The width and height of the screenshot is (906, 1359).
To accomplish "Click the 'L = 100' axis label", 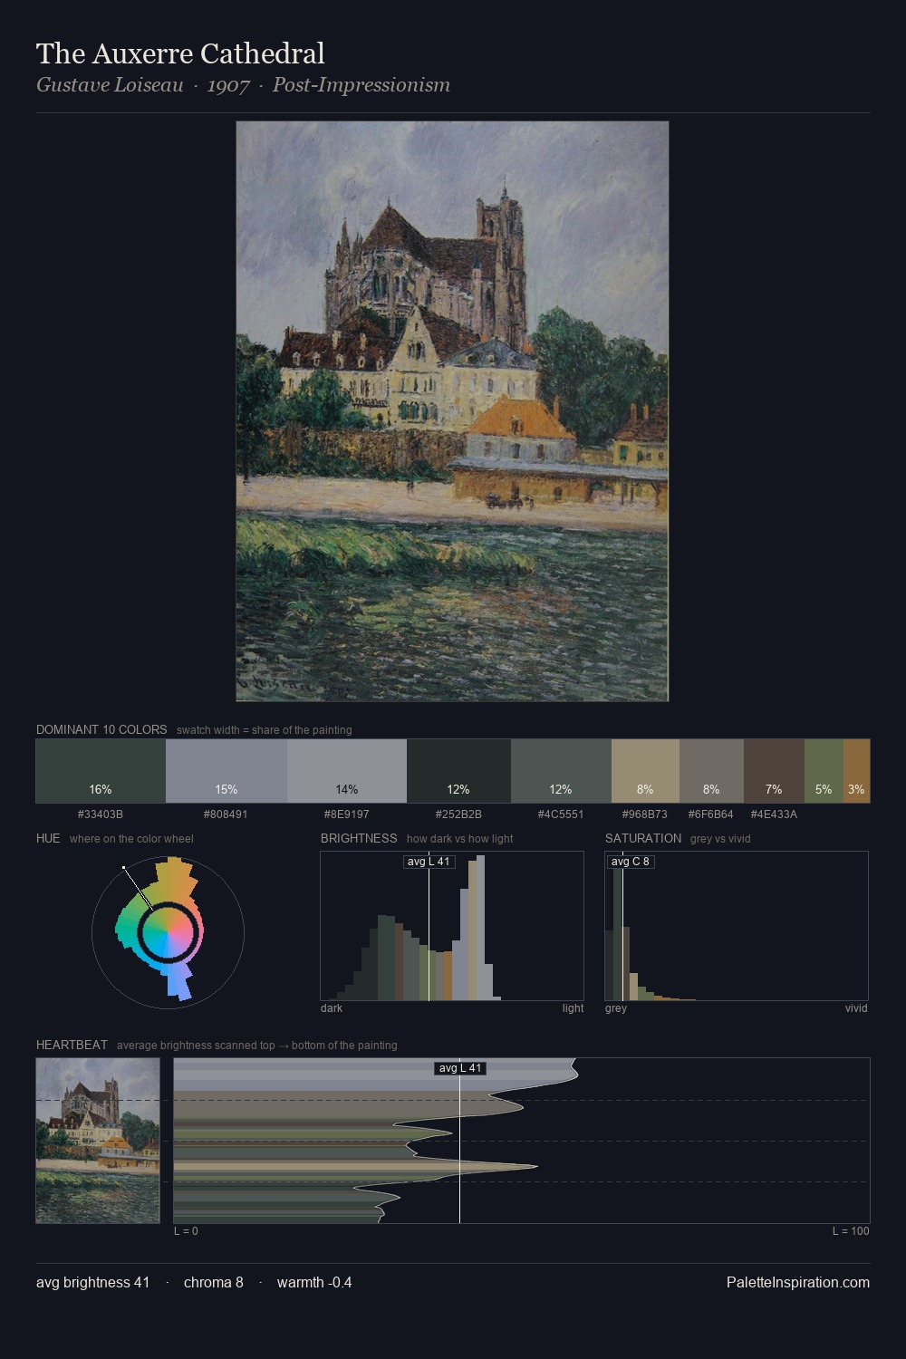I will coord(851,1231).
